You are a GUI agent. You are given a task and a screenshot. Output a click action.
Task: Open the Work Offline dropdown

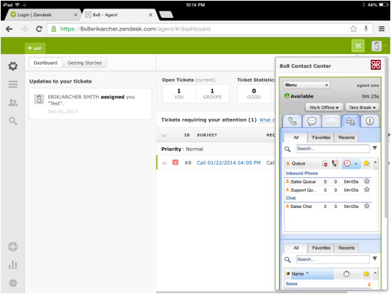point(324,107)
